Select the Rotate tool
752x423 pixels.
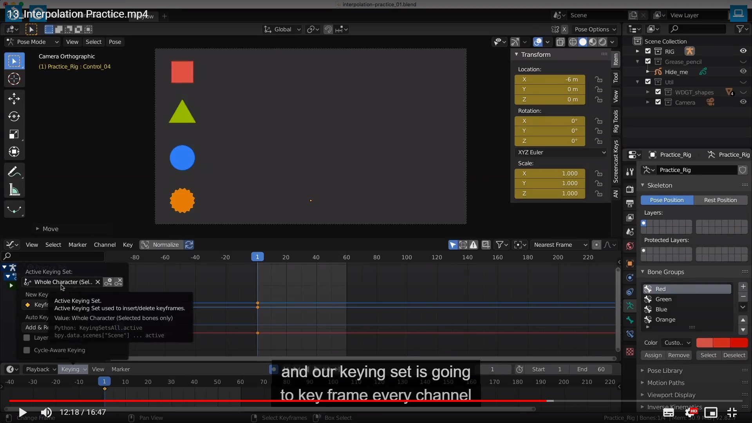click(14, 116)
